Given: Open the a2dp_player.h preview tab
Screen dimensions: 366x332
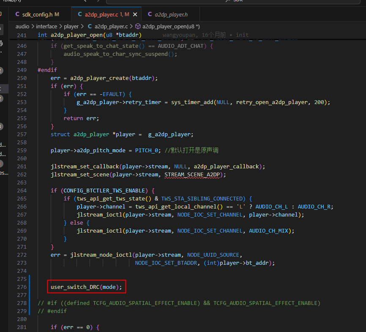Looking at the screenshot, I should click(170, 14).
